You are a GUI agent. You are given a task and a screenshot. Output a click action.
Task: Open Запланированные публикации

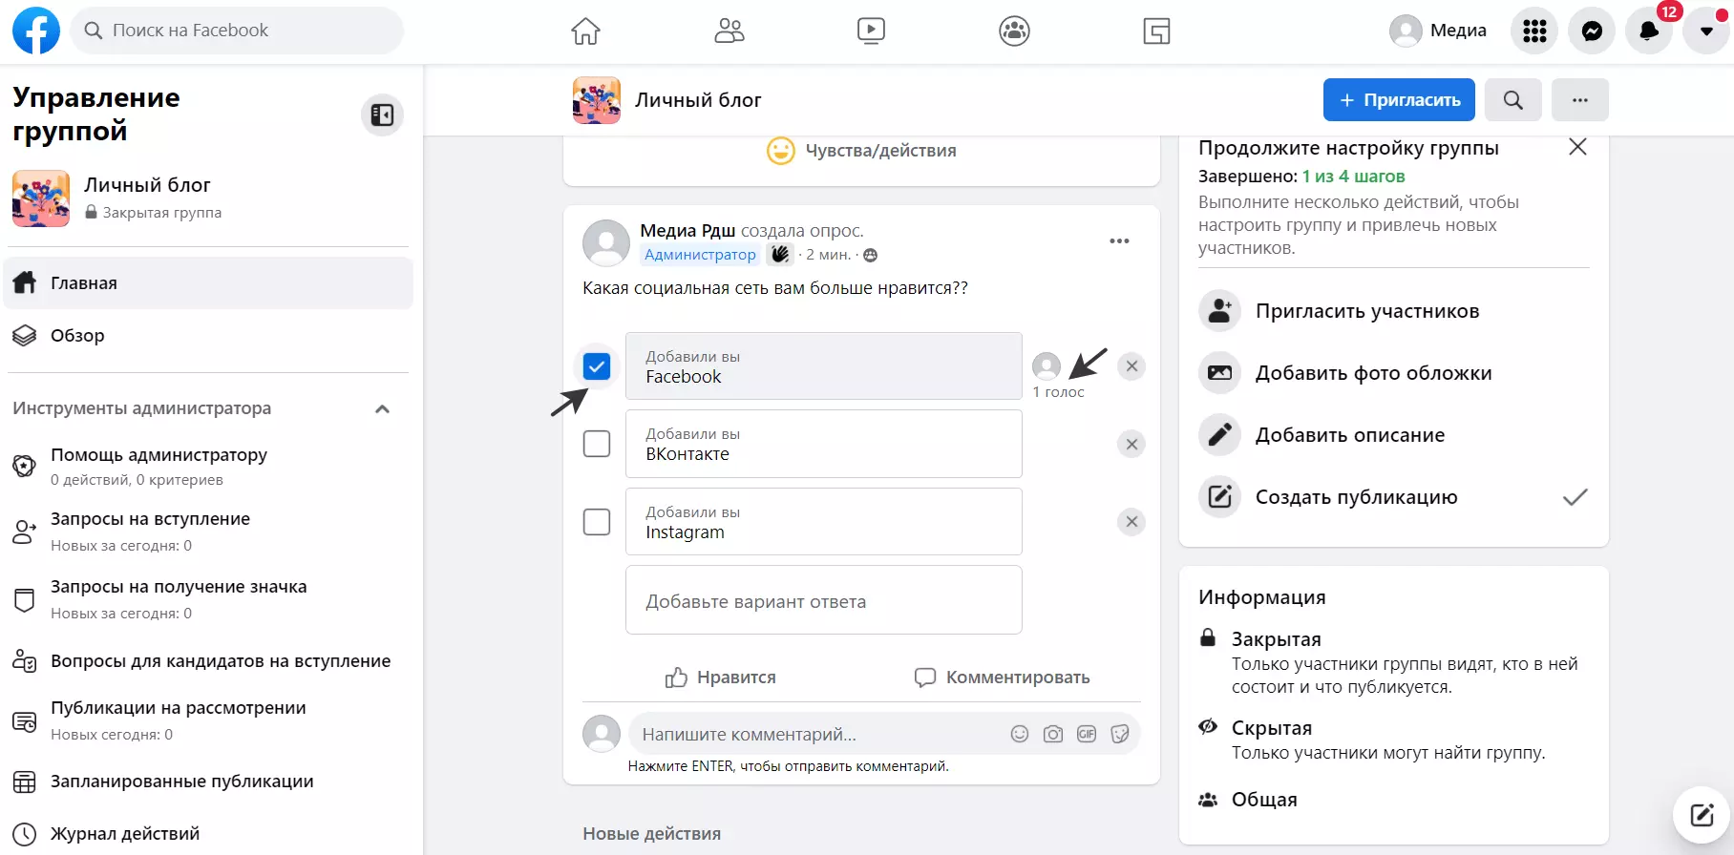click(x=208, y=782)
